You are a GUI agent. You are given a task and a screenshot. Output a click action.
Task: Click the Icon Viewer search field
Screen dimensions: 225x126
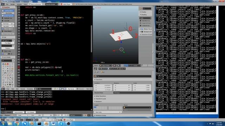pyautogui.click(x=7, y=61)
